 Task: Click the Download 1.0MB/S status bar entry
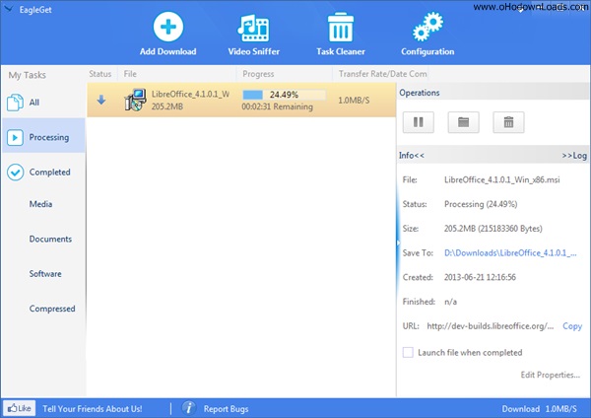coord(540,409)
